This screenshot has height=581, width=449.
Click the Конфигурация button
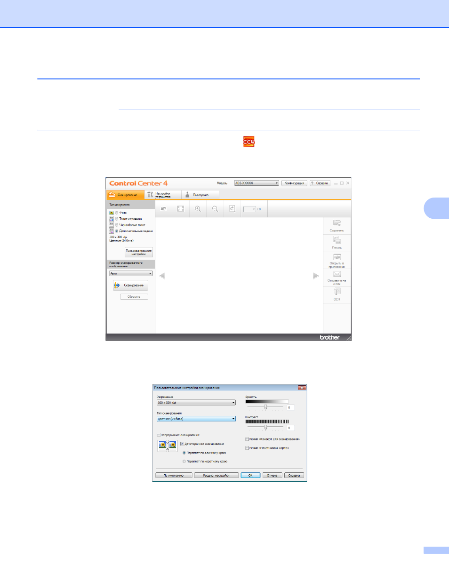click(294, 183)
